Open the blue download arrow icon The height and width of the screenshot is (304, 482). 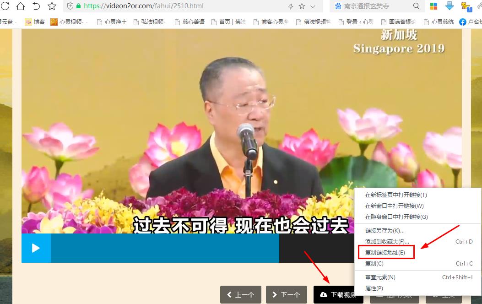(x=450, y=6)
